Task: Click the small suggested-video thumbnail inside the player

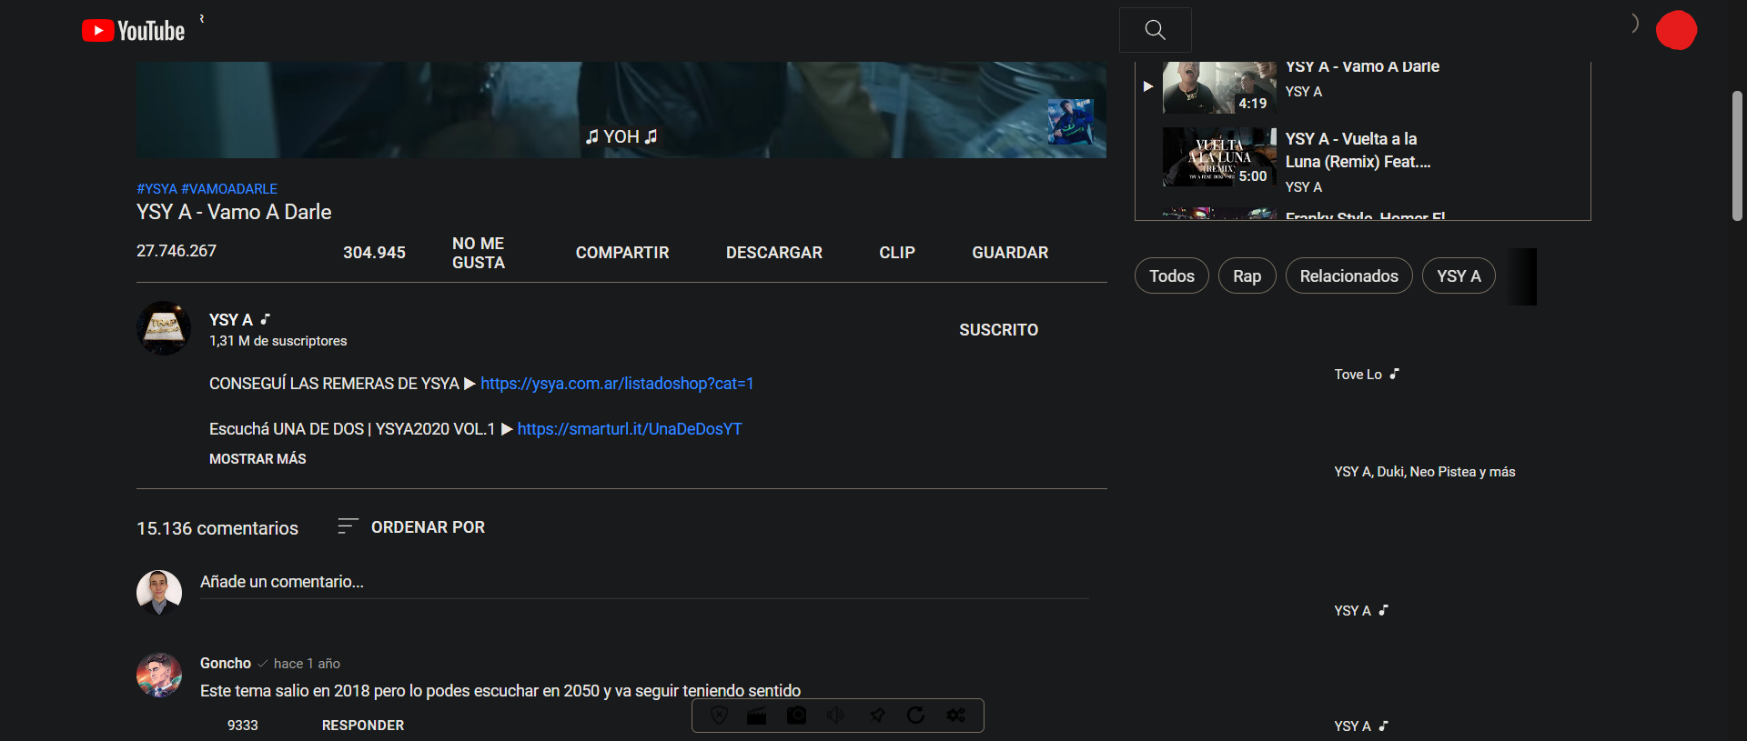Action: coord(1071,122)
